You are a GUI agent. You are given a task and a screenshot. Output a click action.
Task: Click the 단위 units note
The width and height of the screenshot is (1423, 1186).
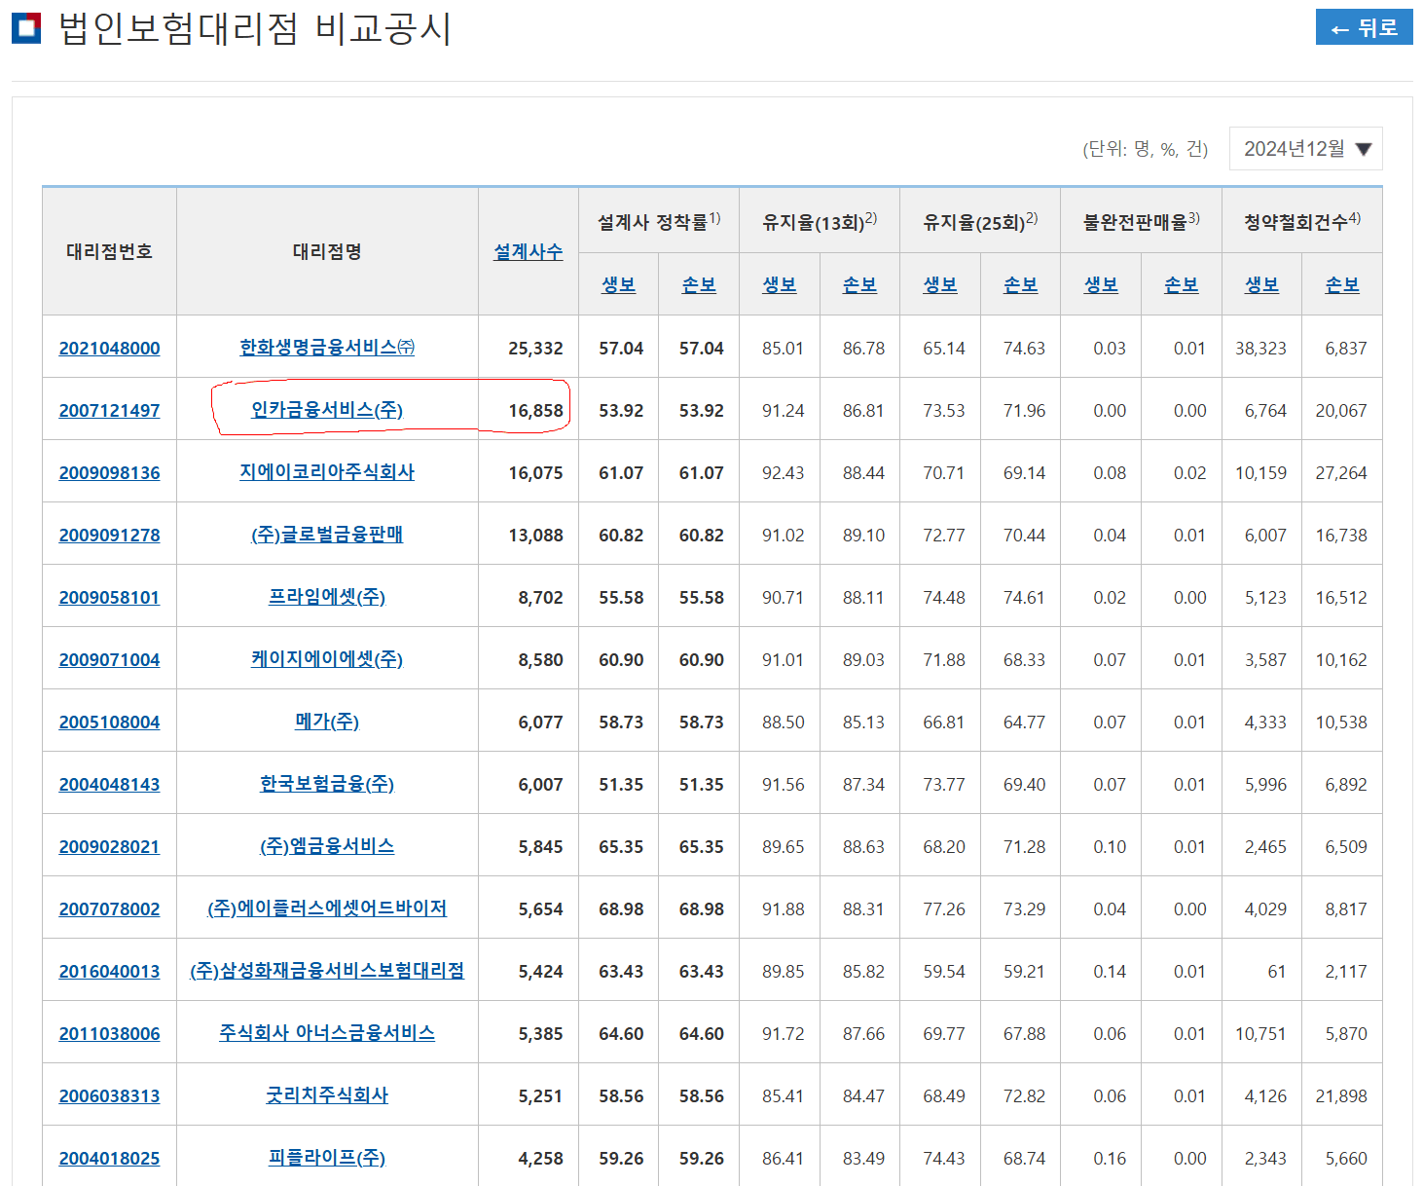click(1145, 149)
